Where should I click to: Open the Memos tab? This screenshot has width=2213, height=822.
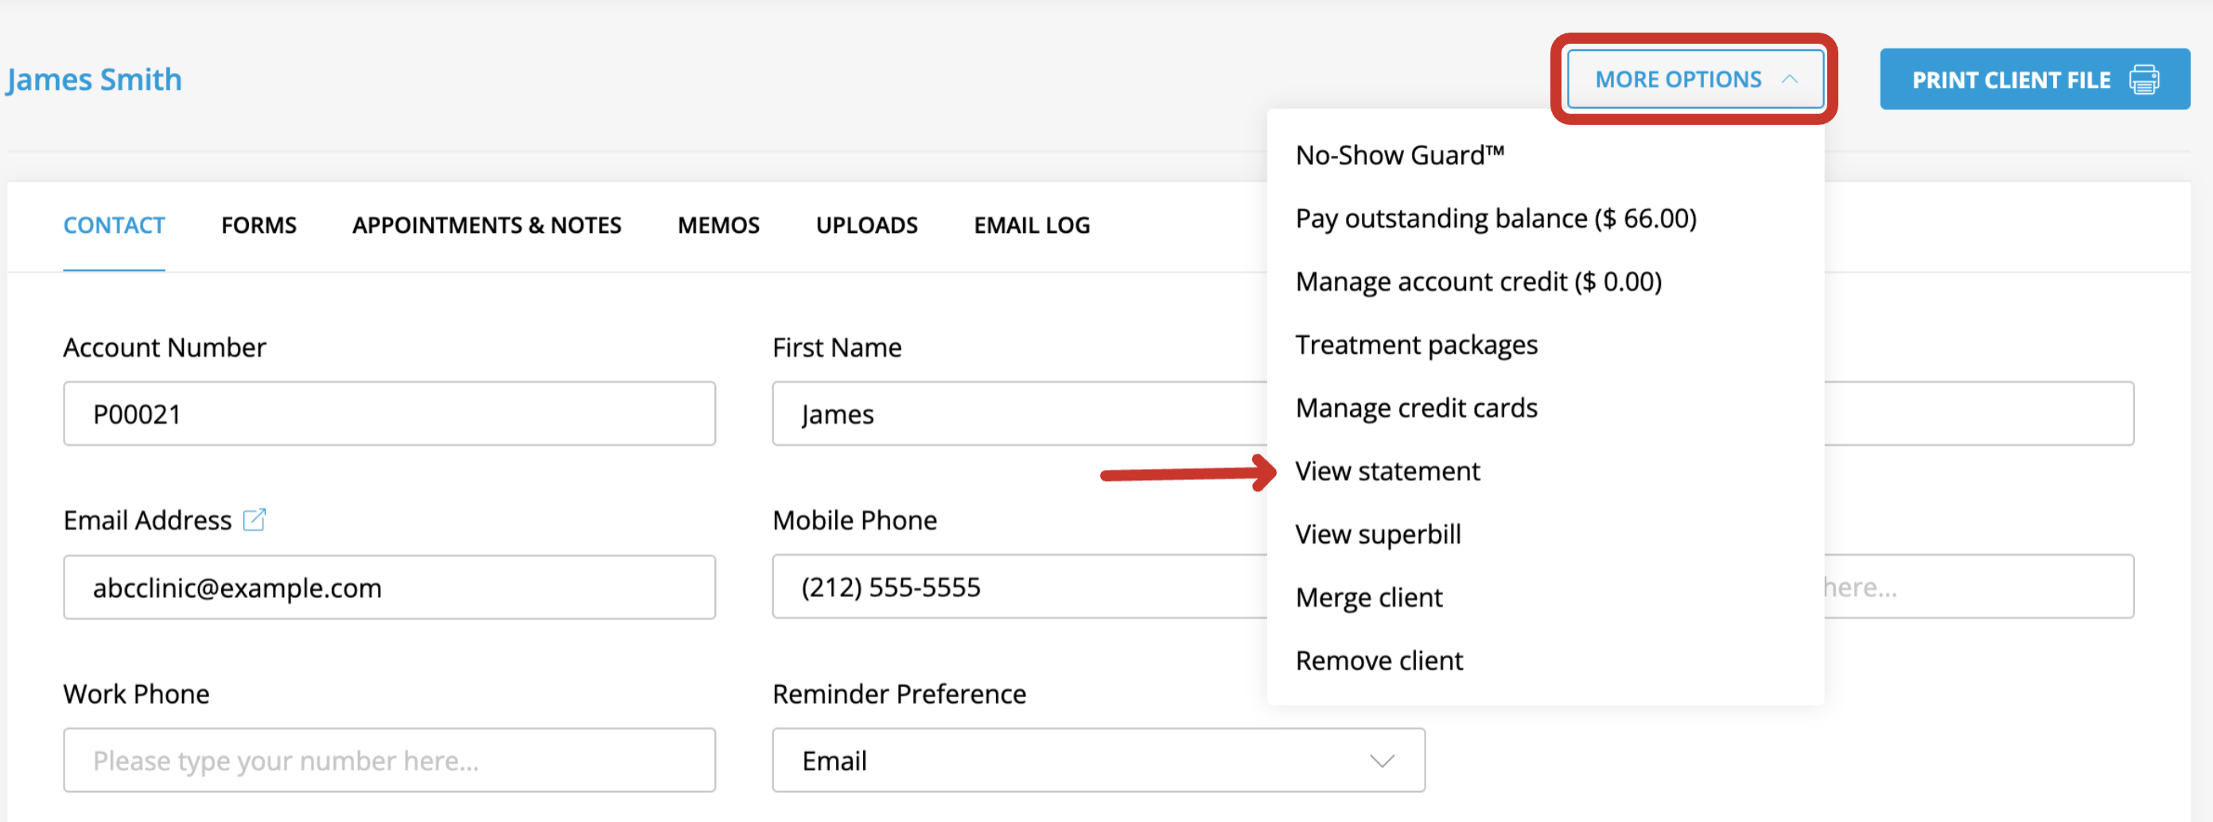(x=718, y=225)
